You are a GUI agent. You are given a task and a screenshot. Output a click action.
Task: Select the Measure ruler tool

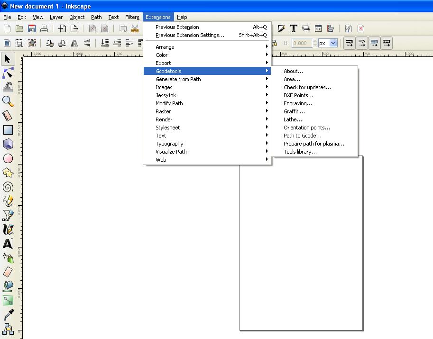pos(8,116)
